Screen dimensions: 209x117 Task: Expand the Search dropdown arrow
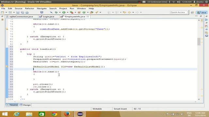click(x=100, y=12)
